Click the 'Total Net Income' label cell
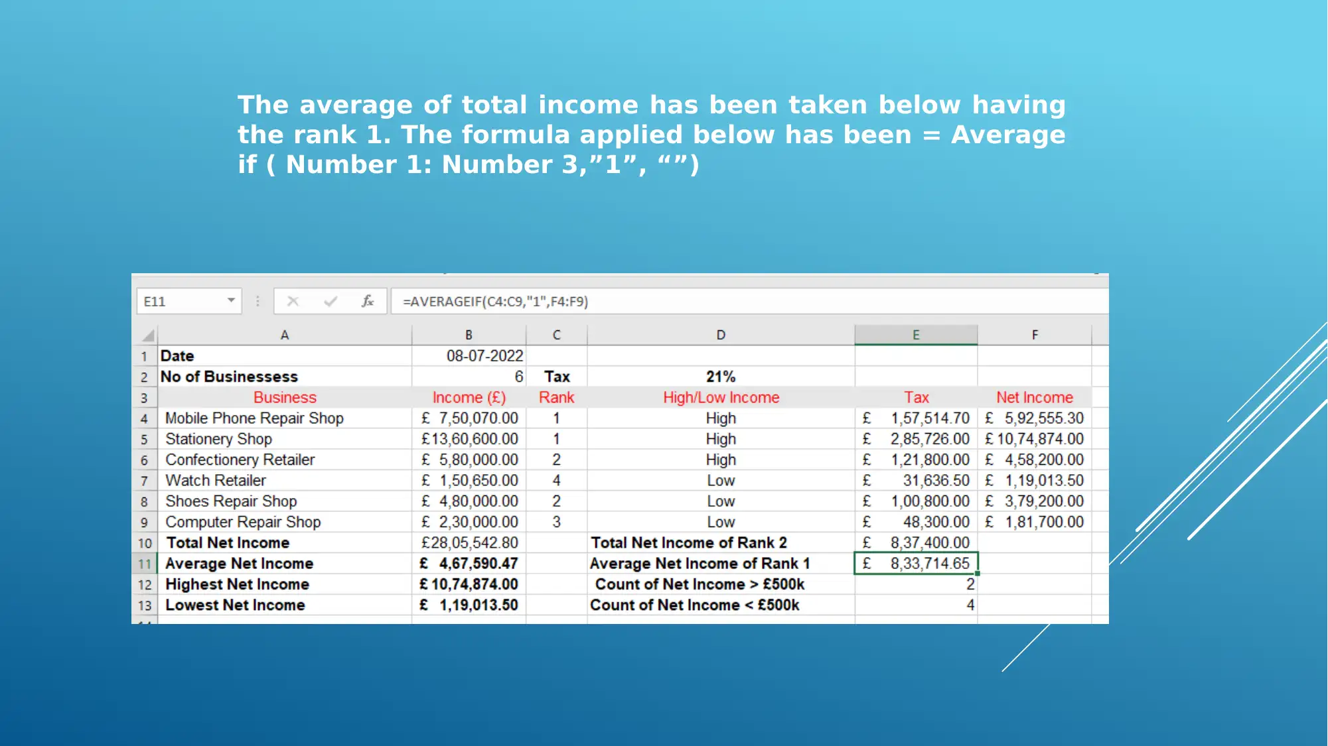 (285, 542)
